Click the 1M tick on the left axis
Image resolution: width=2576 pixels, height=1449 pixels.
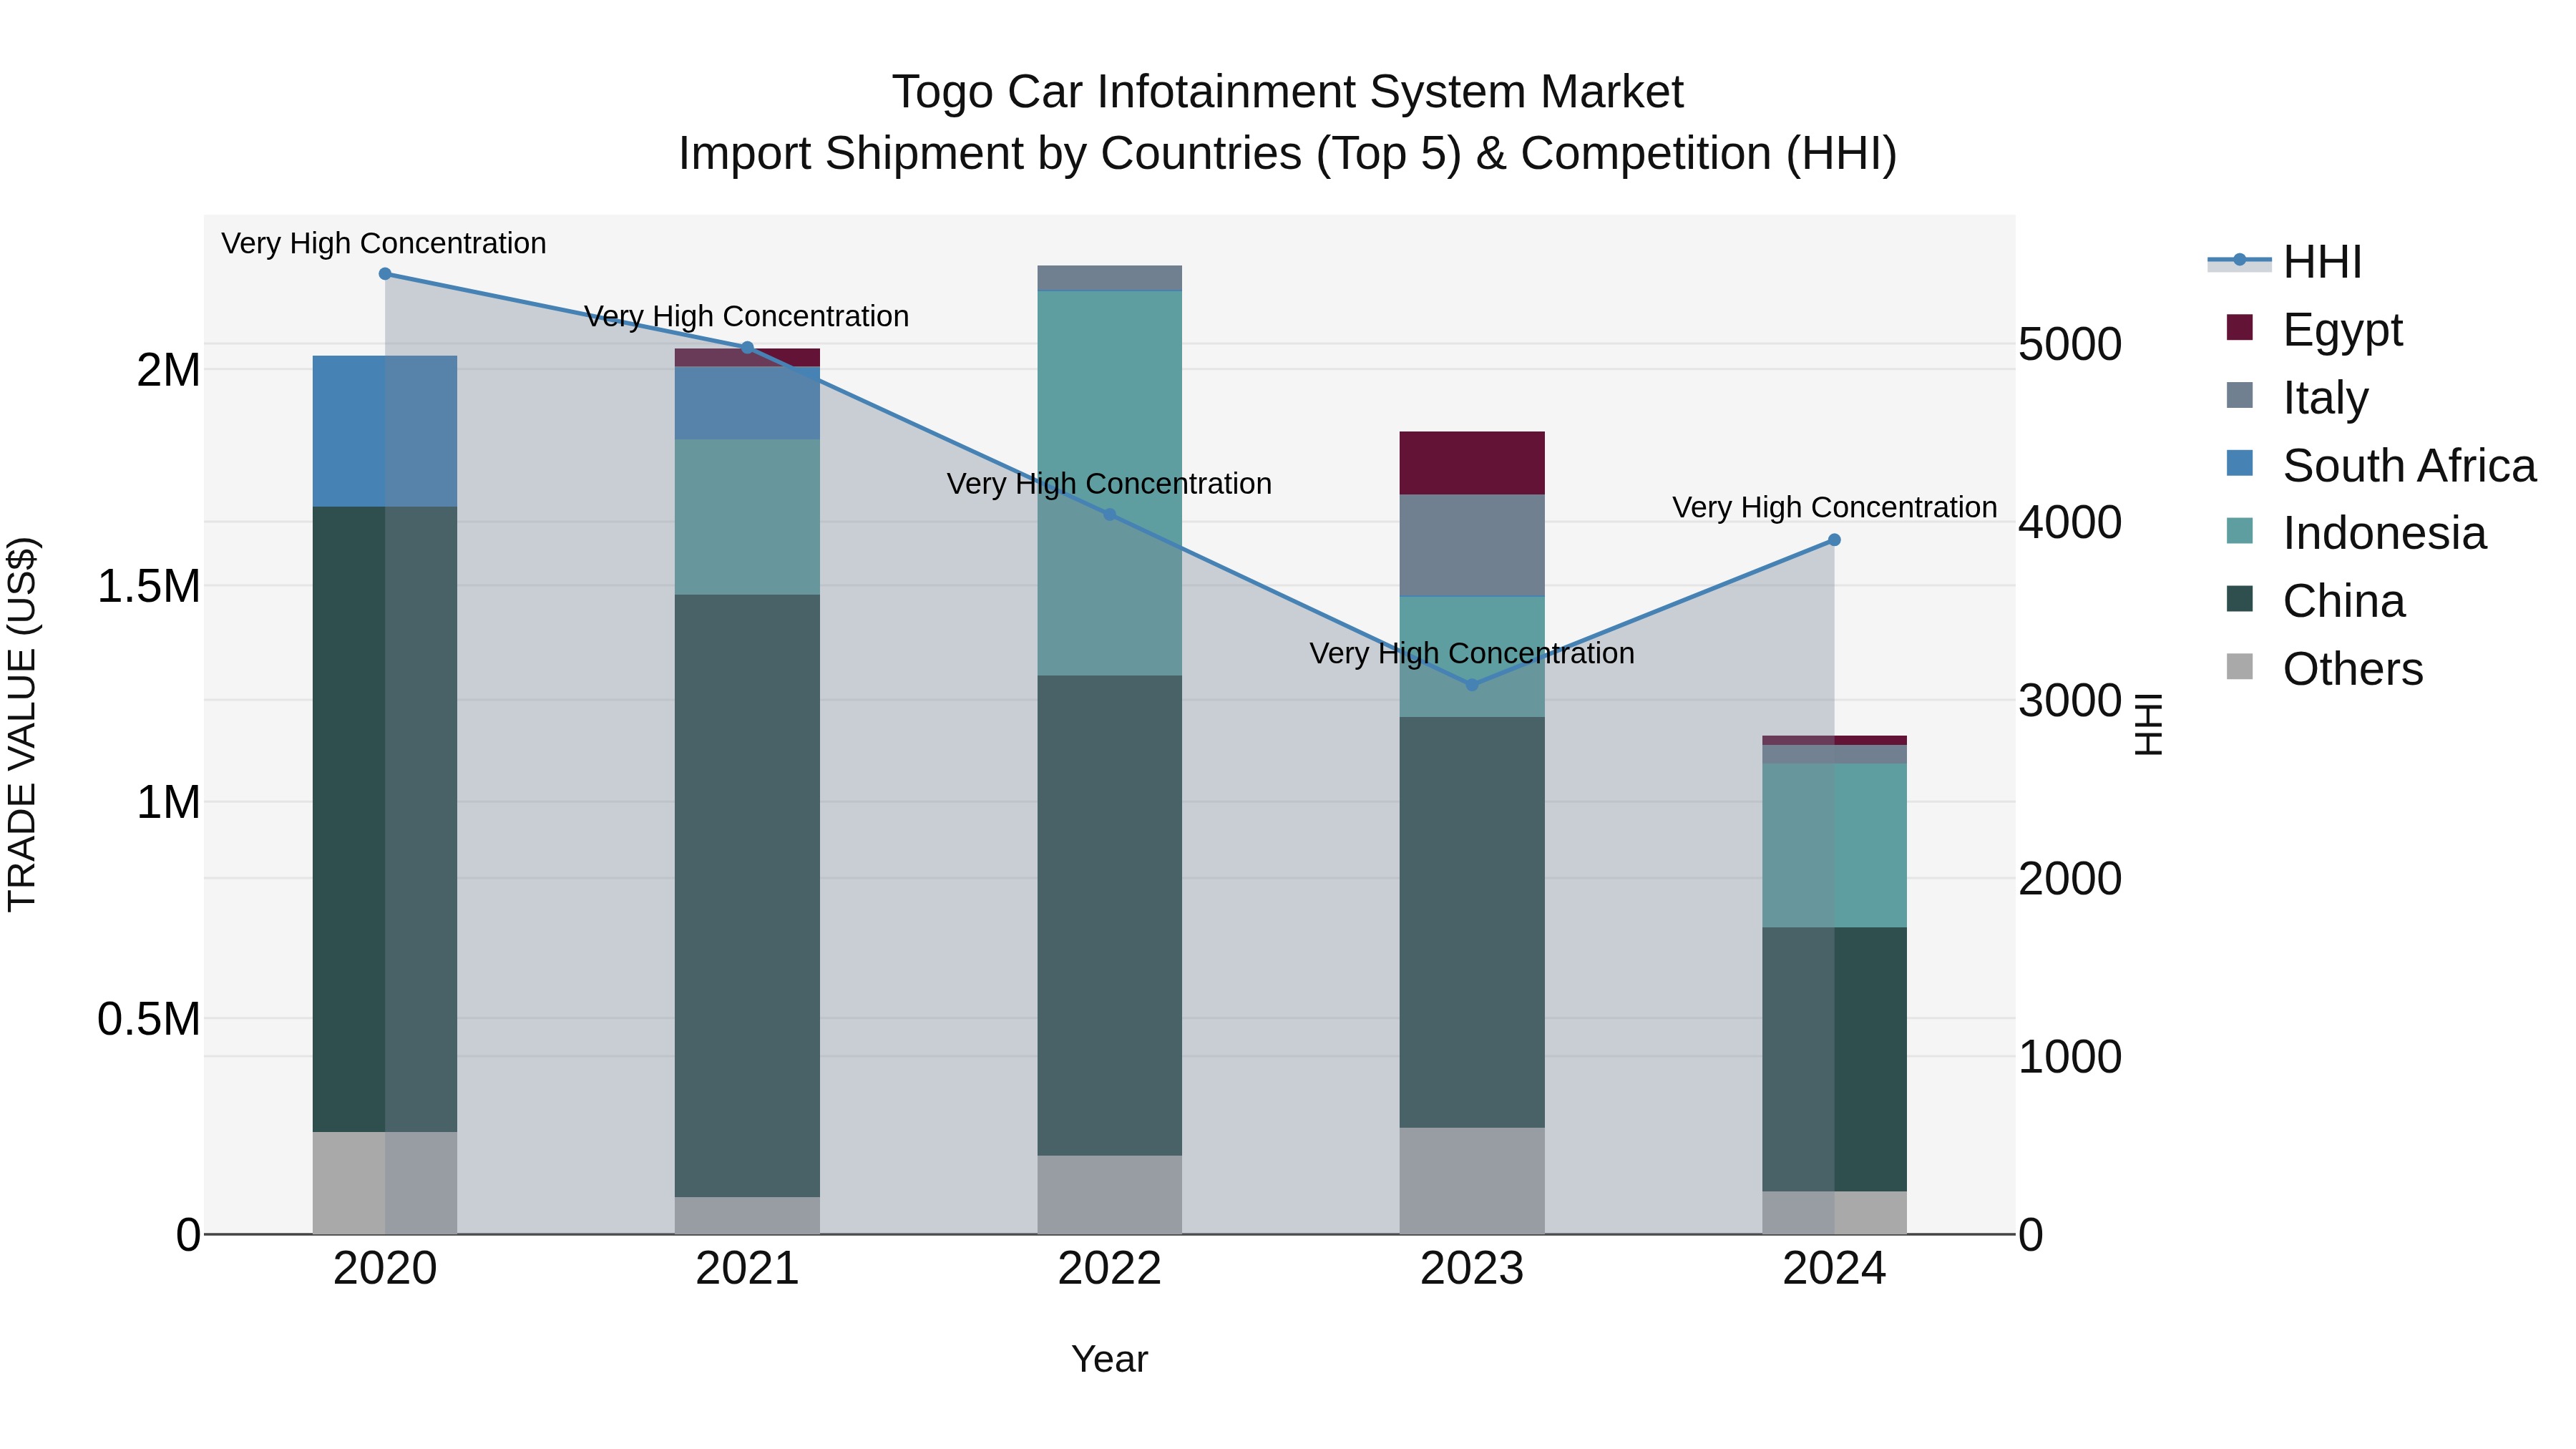click(168, 802)
